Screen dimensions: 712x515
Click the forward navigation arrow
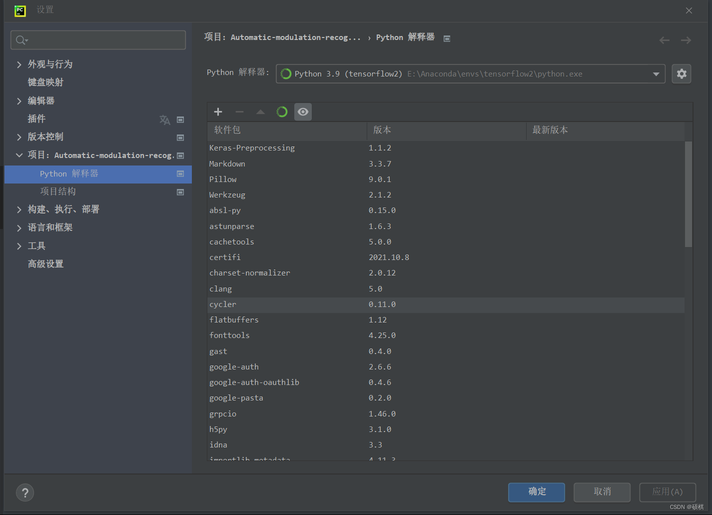pos(686,40)
